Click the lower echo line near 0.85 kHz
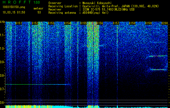 tap(158, 70)
